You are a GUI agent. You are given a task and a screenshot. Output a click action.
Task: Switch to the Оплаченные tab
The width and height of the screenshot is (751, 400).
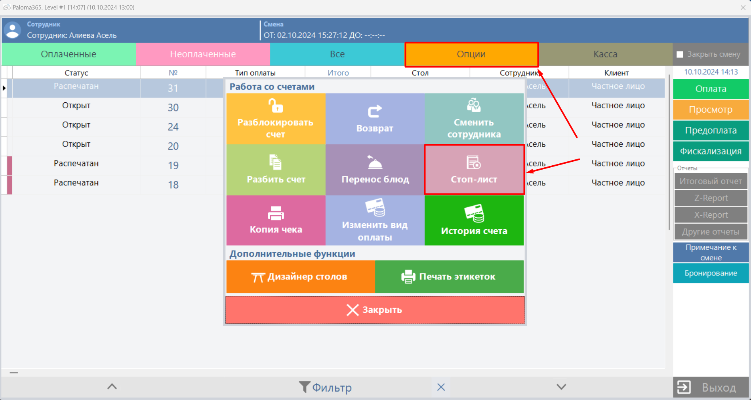(69, 54)
